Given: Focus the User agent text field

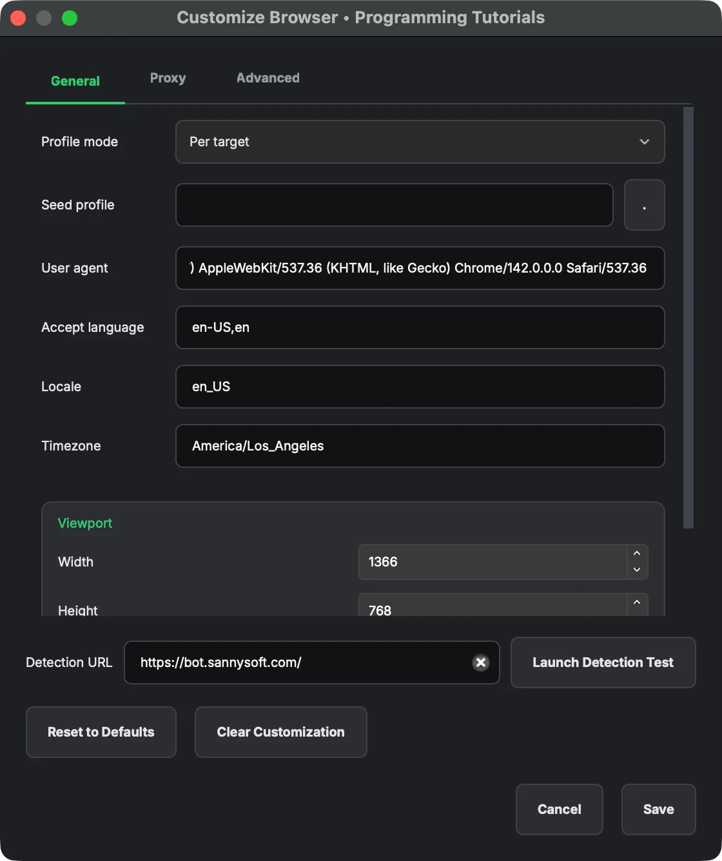Looking at the screenshot, I should [420, 268].
